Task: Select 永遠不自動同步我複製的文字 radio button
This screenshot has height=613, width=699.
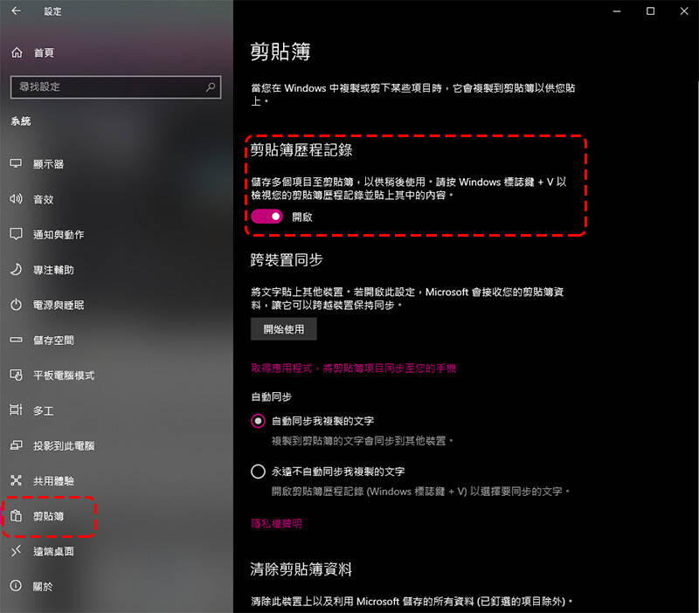Action: coord(258,472)
